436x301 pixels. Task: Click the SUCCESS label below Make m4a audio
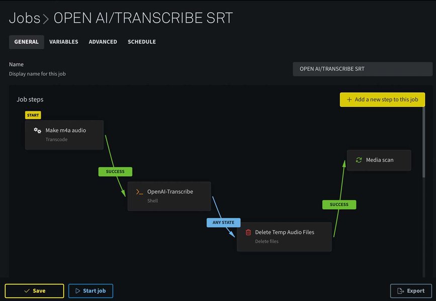tap(115, 172)
